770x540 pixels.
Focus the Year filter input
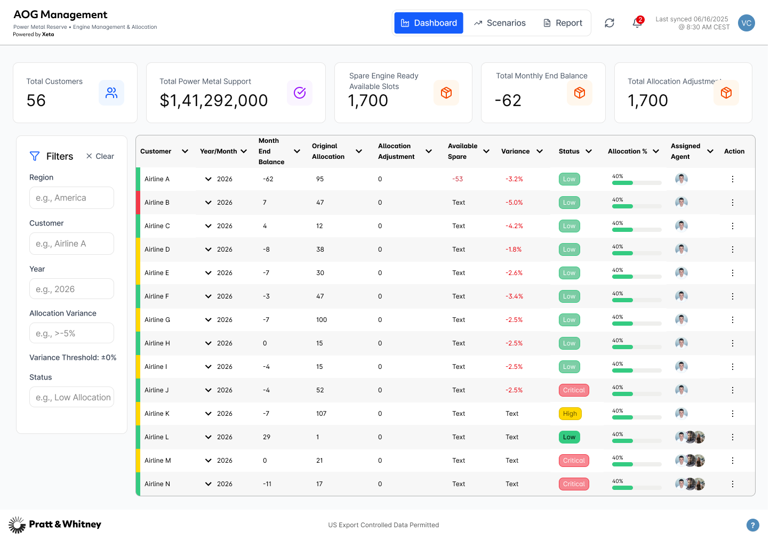[x=71, y=289]
